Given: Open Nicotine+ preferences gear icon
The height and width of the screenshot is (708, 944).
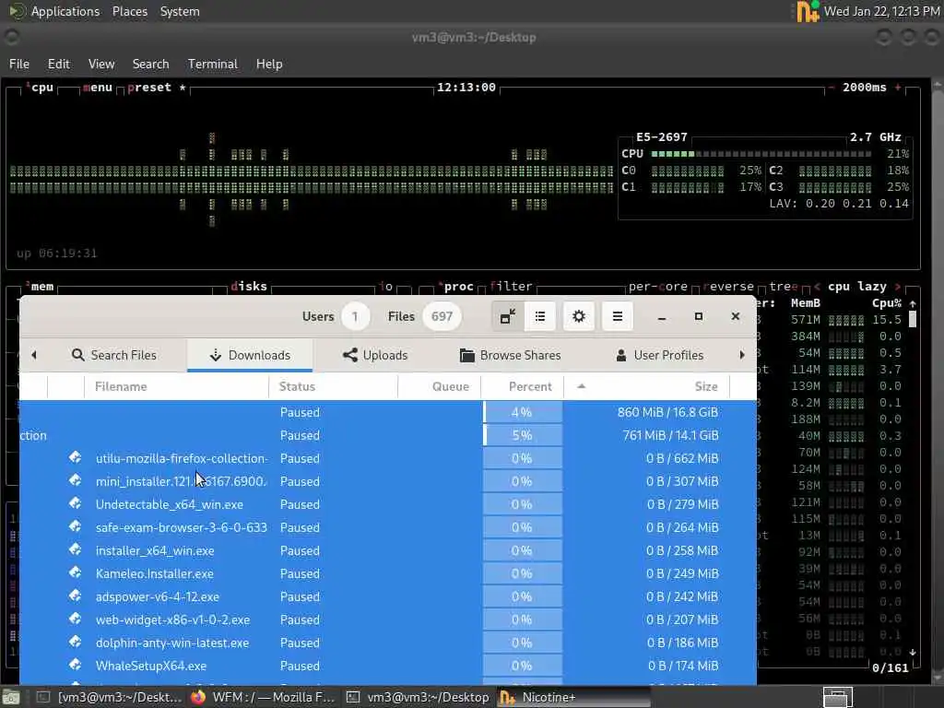Looking at the screenshot, I should tap(579, 317).
